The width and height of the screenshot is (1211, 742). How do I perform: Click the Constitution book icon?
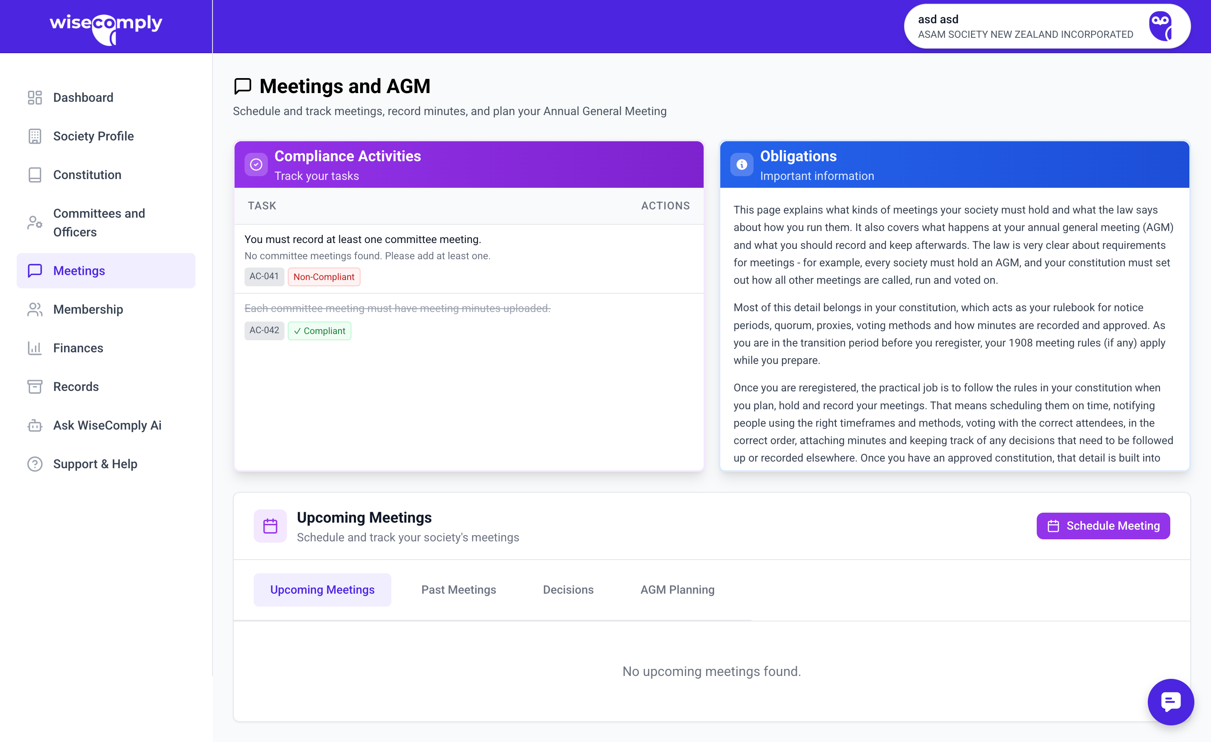[35, 175]
